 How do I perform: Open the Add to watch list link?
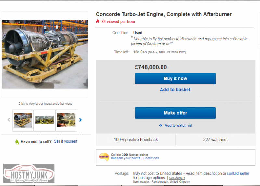tap(178, 126)
